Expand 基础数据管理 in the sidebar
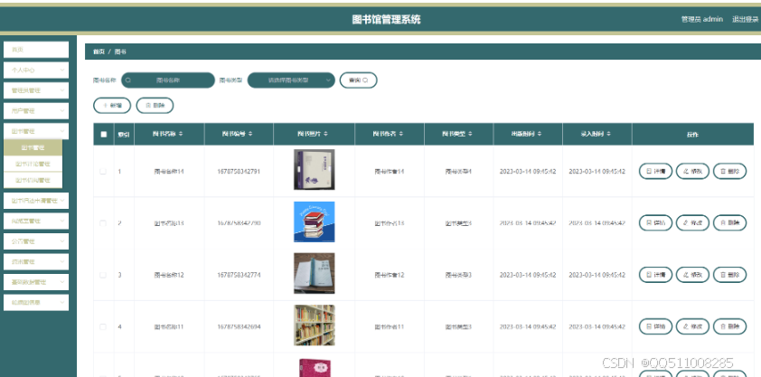This screenshot has width=761, height=377. tap(36, 282)
